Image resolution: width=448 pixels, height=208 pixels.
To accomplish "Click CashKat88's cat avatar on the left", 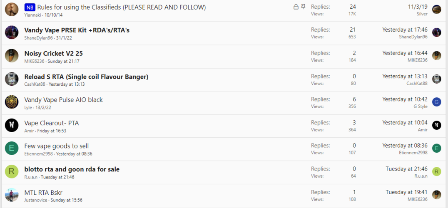I will (12, 79).
